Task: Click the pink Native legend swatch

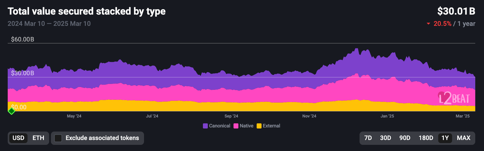Action: (236, 126)
